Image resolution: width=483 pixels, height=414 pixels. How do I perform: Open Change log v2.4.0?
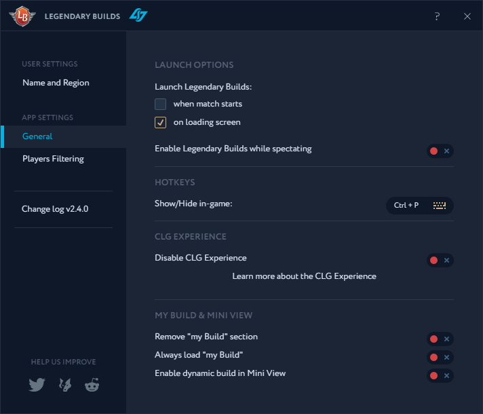point(55,209)
